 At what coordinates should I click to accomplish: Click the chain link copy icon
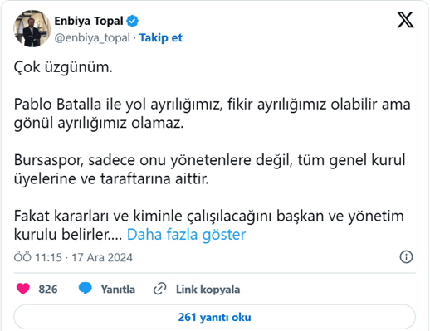click(x=159, y=289)
